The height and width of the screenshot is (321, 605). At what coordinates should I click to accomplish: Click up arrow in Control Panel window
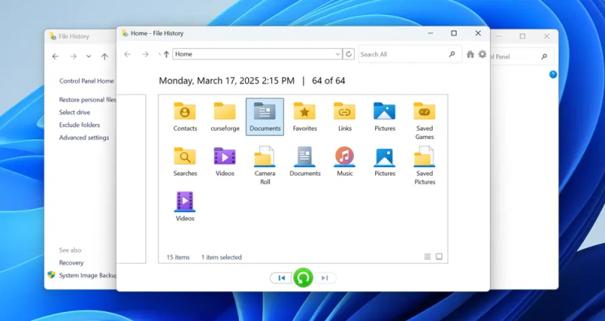[104, 56]
